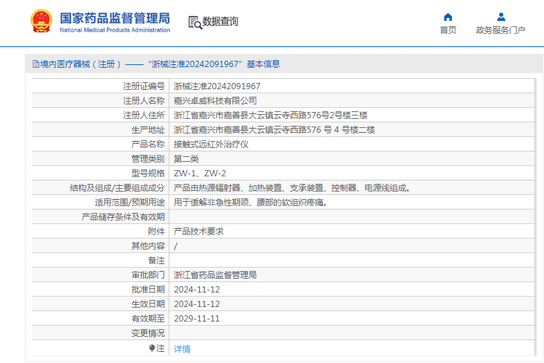The width and height of the screenshot is (544, 363).
Task: Click the 生效日期 value 2024-11-12
Action: click(197, 304)
